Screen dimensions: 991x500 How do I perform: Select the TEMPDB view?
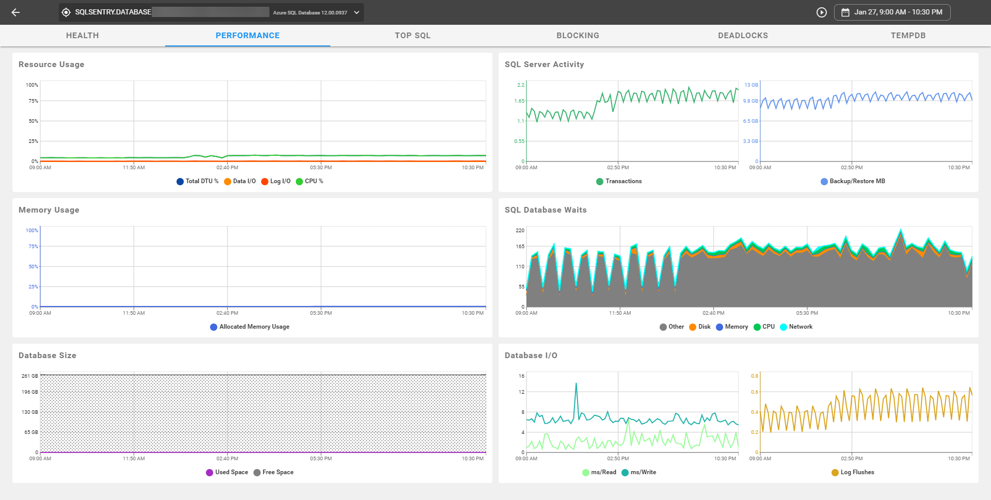tap(908, 35)
